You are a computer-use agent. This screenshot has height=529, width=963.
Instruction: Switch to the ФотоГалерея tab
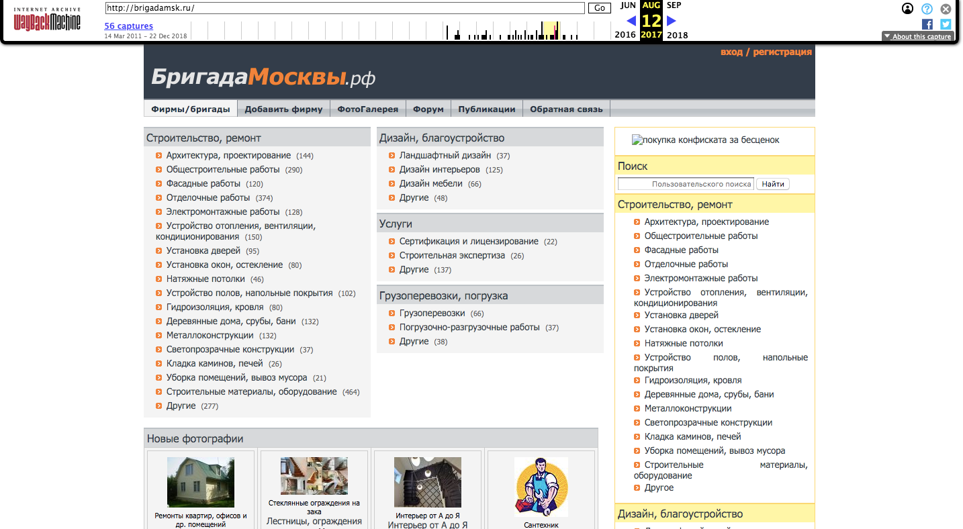pos(367,108)
